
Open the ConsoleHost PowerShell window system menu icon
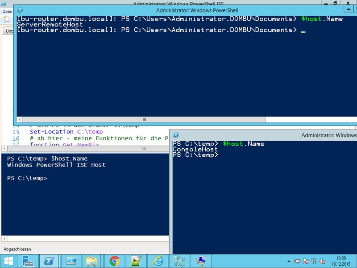pyautogui.click(x=176, y=135)
